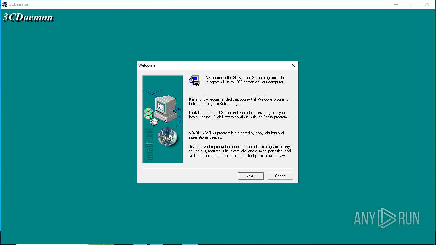Click the 'Welcome to the 3CDaemon Setup' text

(246, 80)
